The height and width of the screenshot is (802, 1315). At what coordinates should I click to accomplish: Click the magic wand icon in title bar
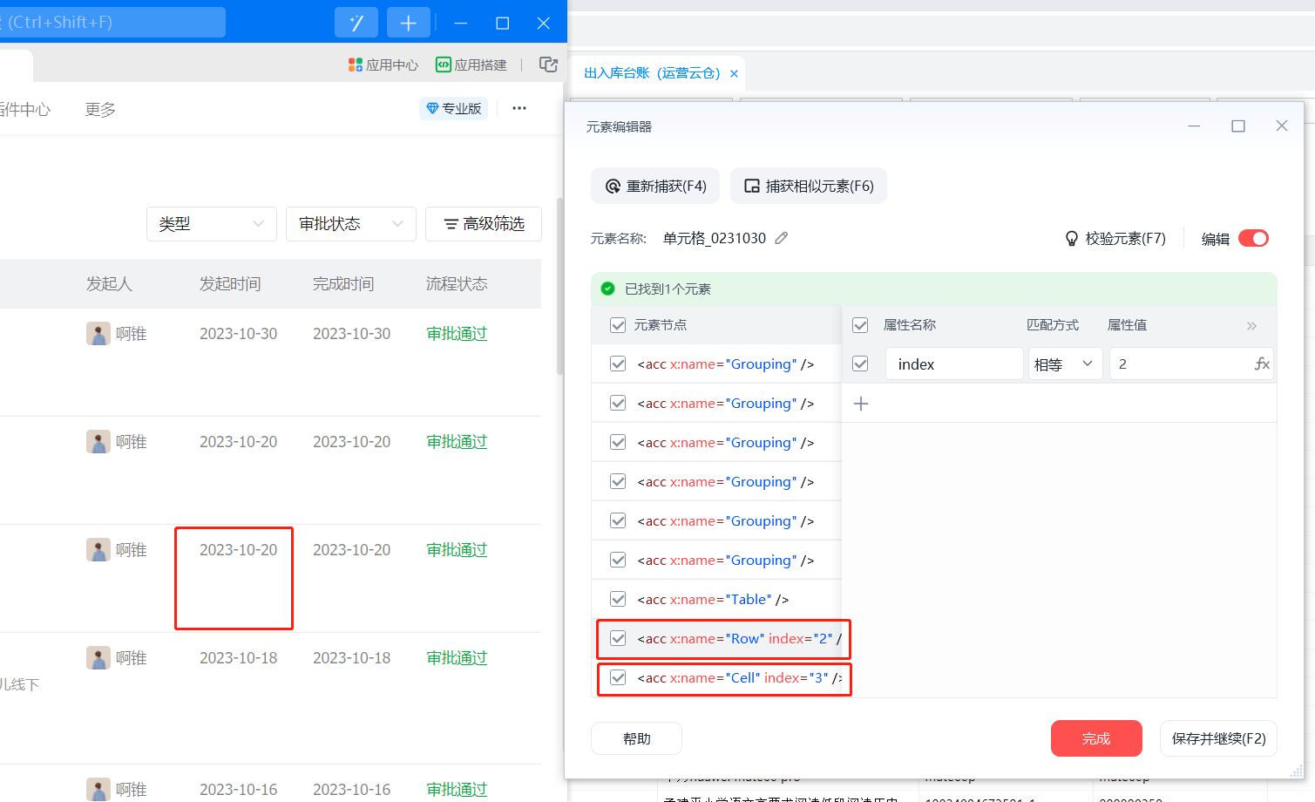pos(356,23)
